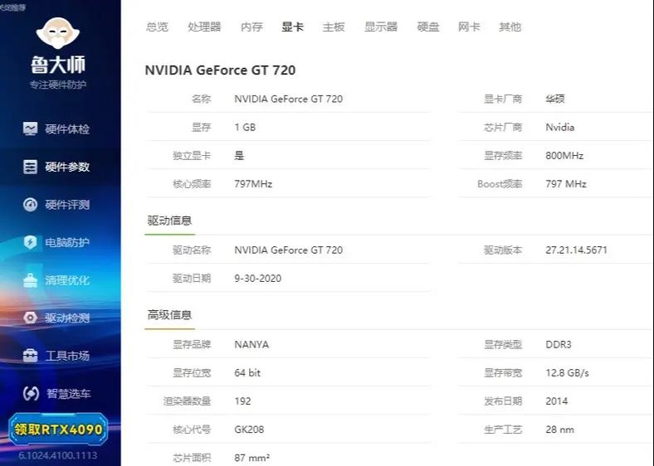Viewport: 654px width, 466px height.
Task: Open 硬件参数 in the sidebar
Action: (x=56, y=167)
